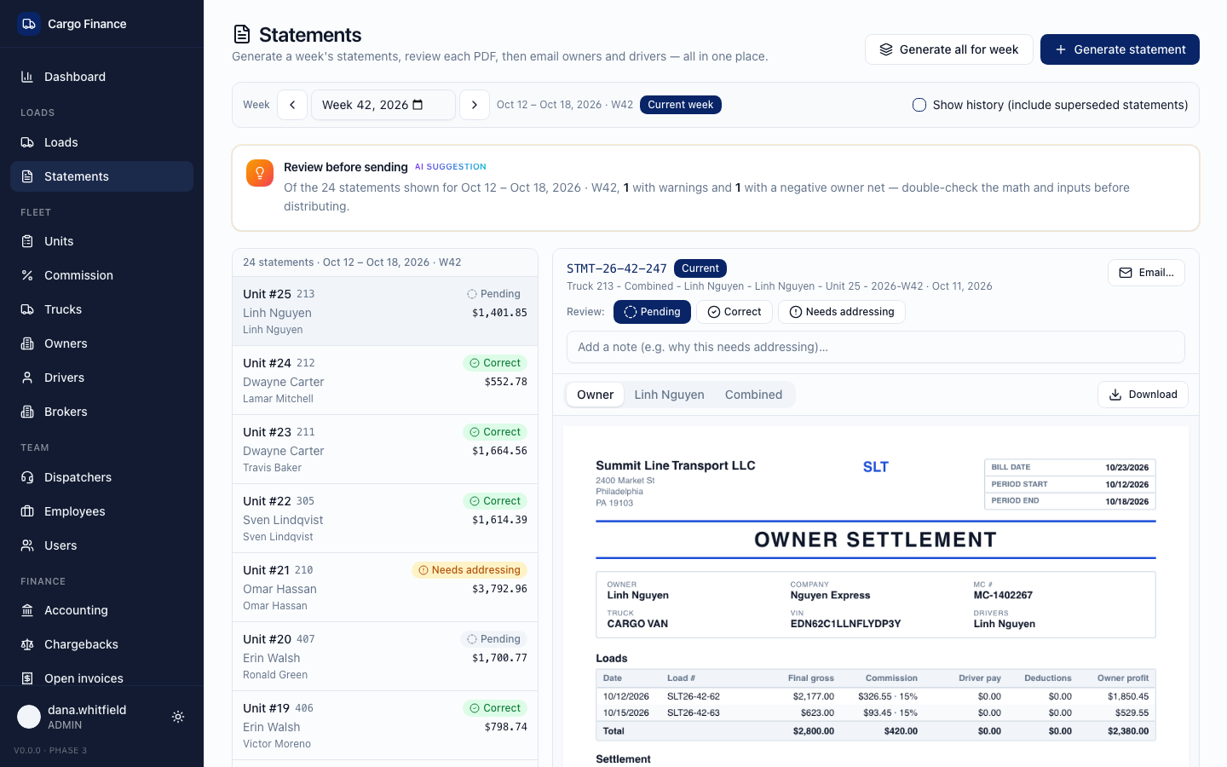This screenshot has height=767, width=1227.
Task: Mark statement review as Correct
Action: click(x=734, y=312)
